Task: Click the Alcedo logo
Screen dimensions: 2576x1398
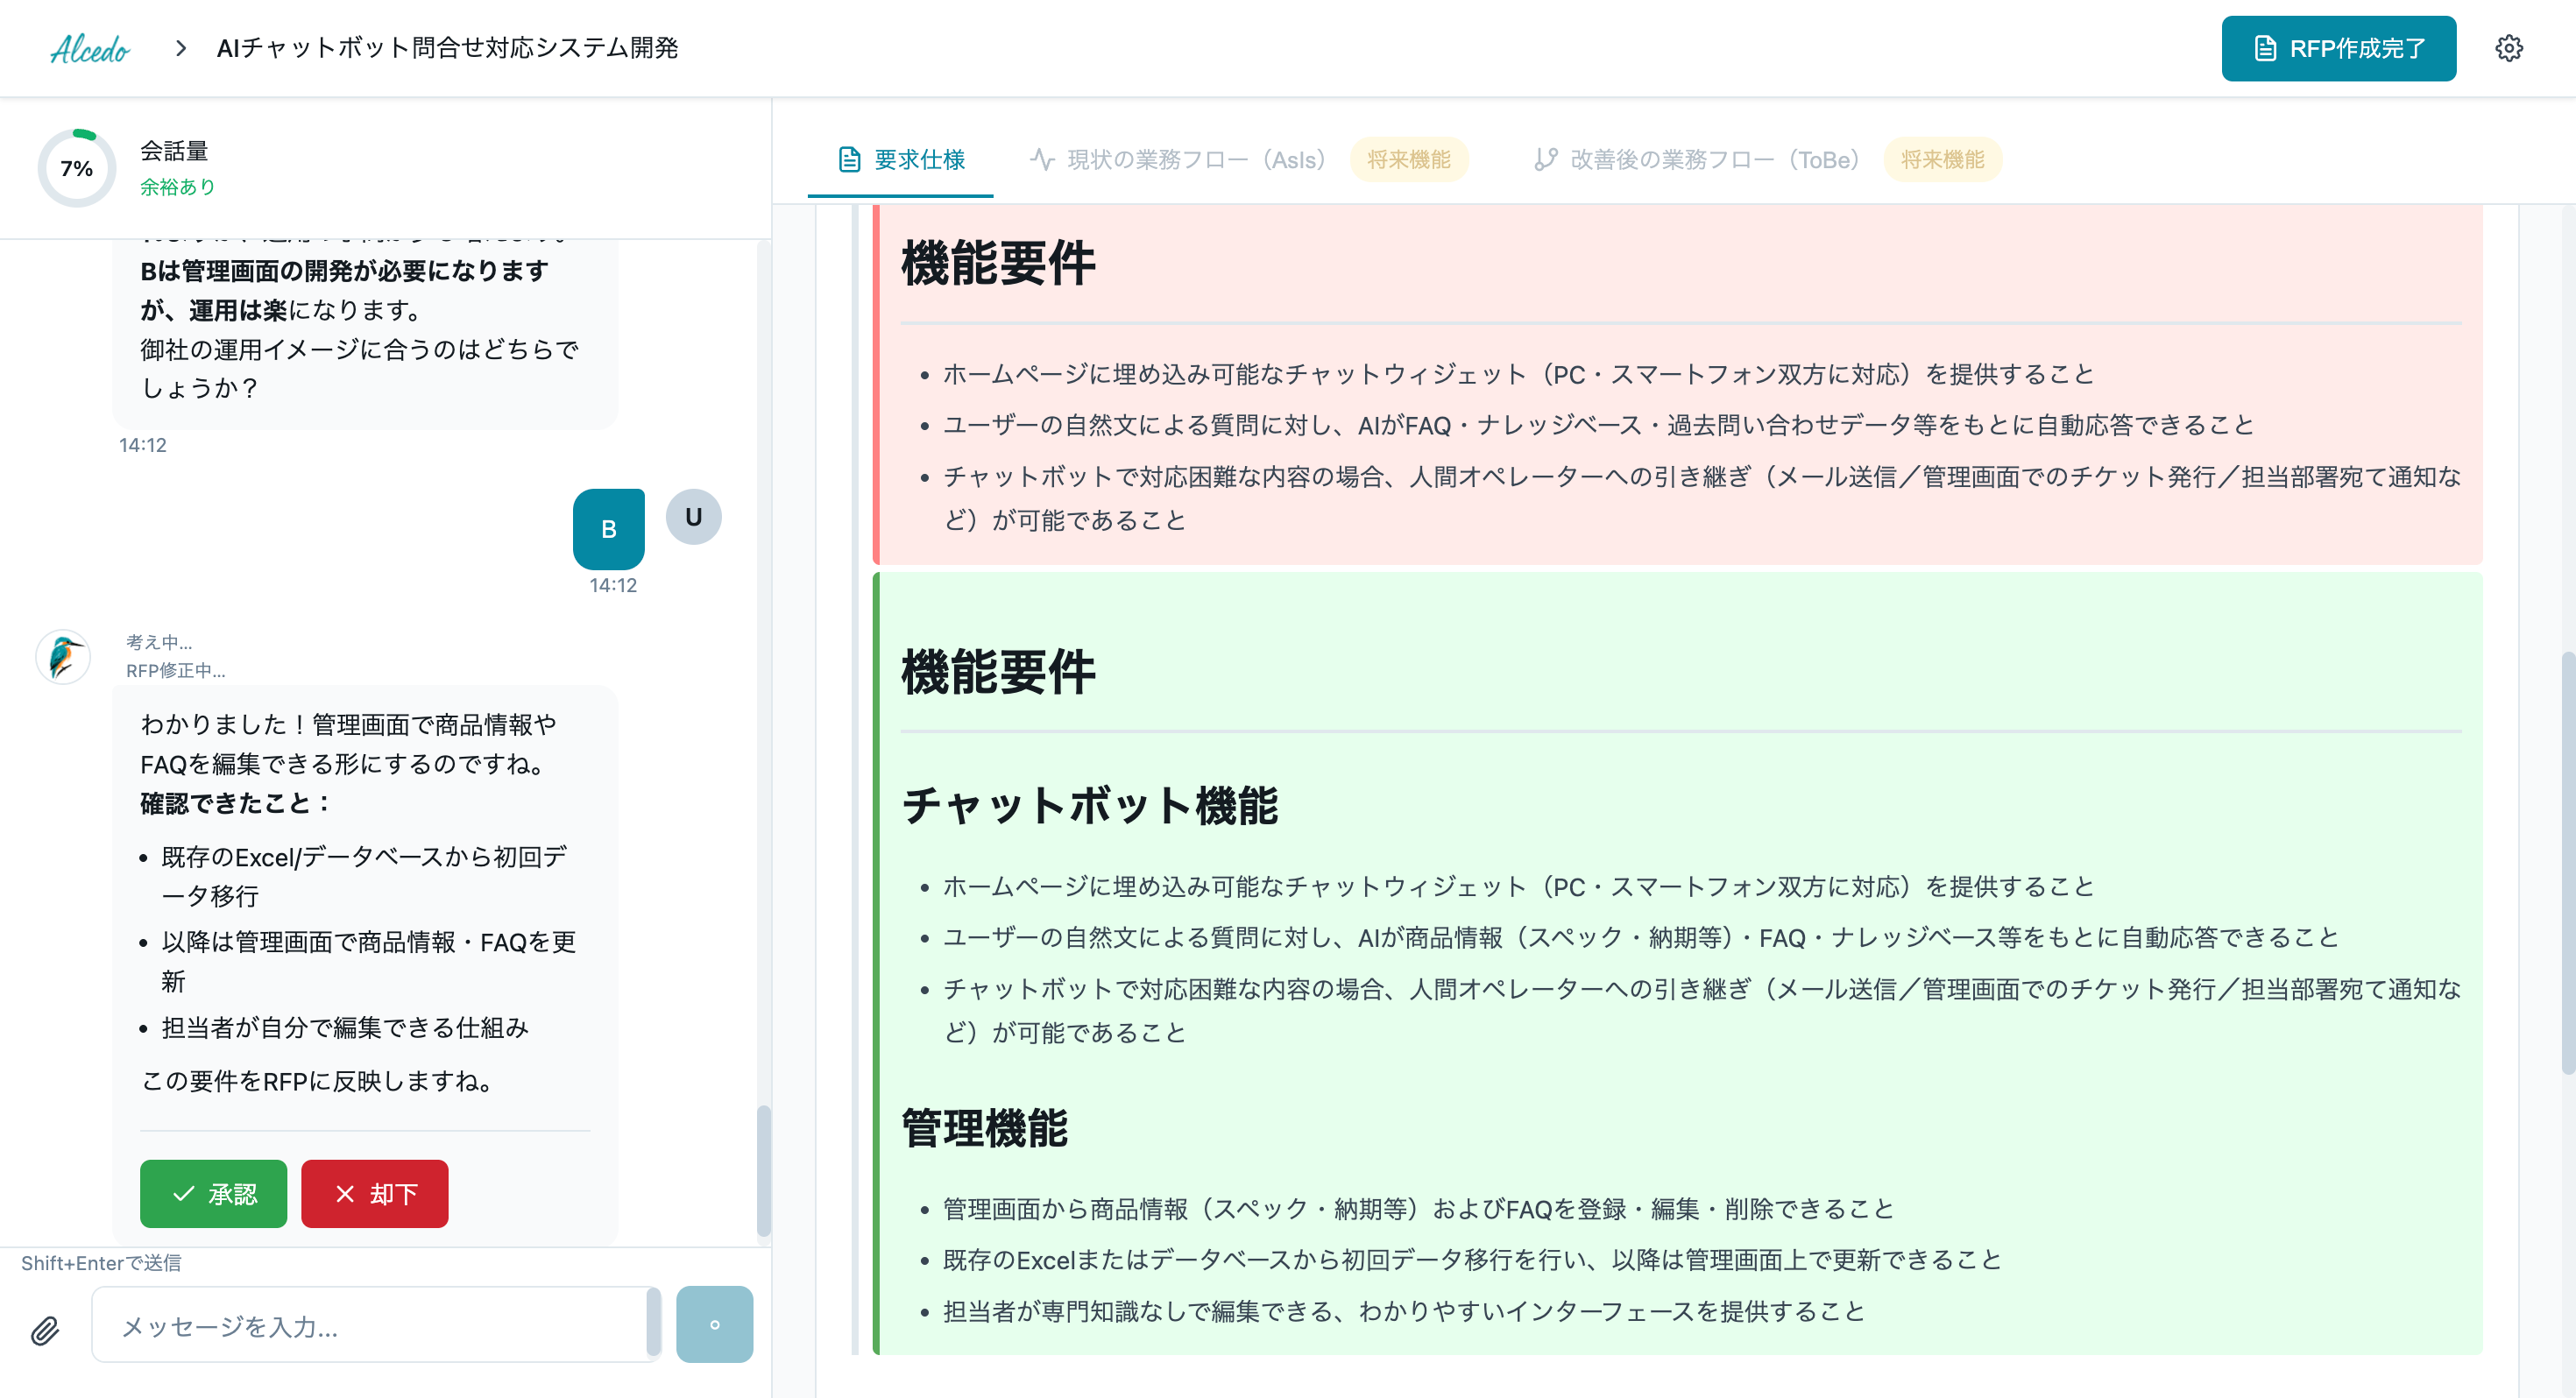Action: pyautogui.click(x=91, y=47)
